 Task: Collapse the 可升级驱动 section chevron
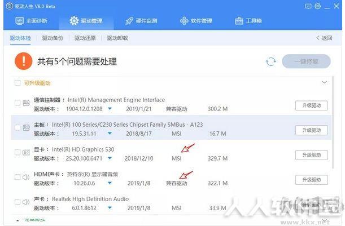click(324, 82)
